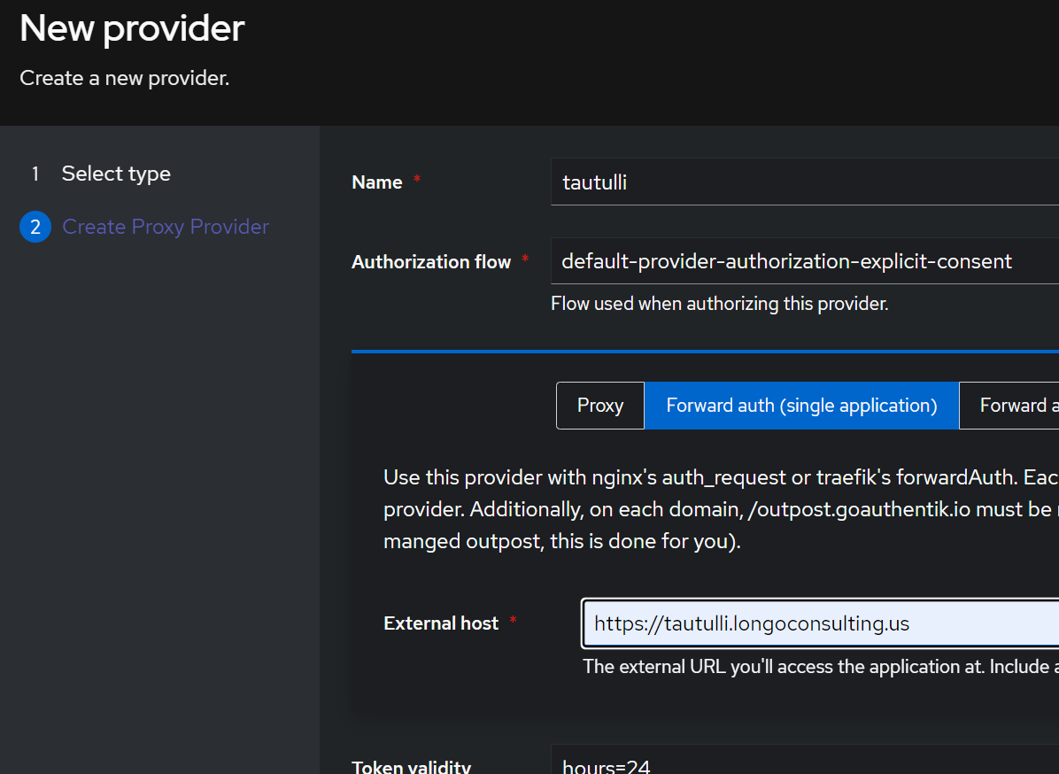1059x774 pixels.
Task: Click the nginx auth_request description paragraph
Action: [721, 509]
